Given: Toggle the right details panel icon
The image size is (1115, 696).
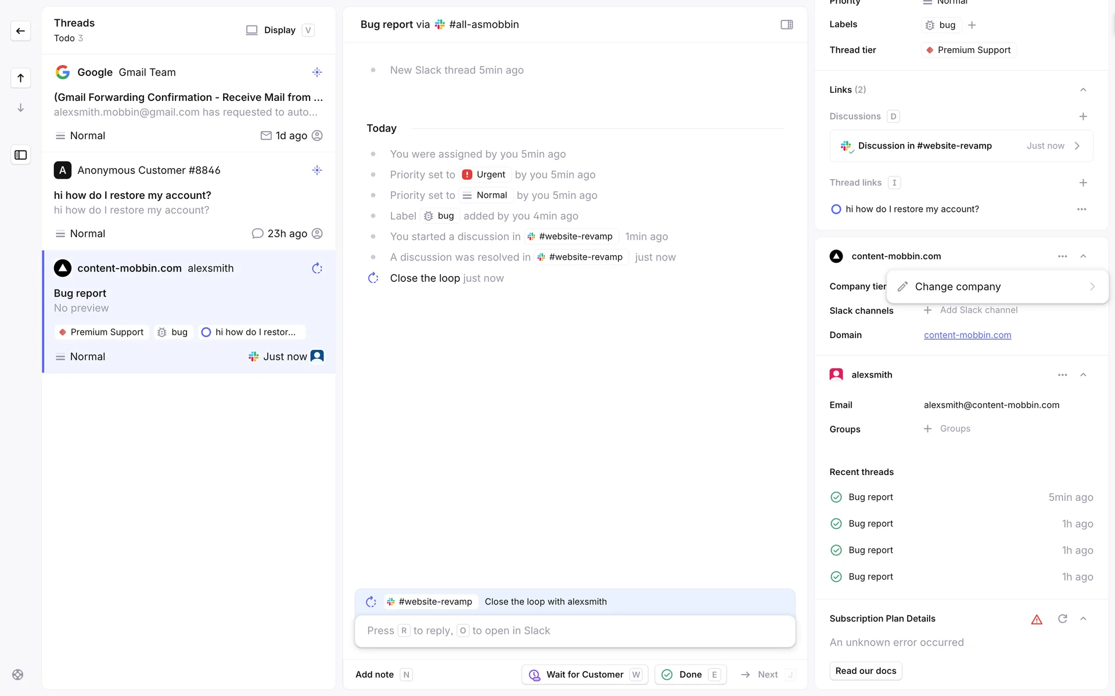Looking at the screenshot, I should coord(786,24).
